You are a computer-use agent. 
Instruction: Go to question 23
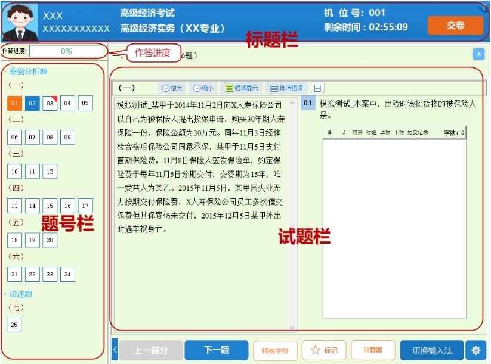coord(50,274)
